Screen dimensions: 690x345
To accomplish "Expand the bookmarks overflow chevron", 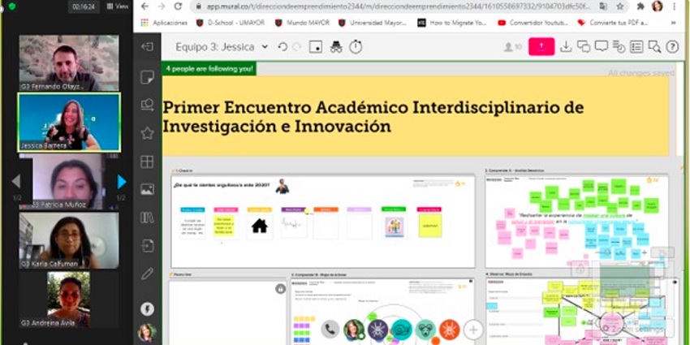I will tap(673, 23).
